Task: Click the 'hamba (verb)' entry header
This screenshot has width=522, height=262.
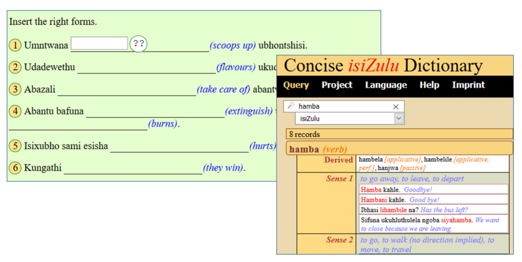Action: tap(399, 148)
